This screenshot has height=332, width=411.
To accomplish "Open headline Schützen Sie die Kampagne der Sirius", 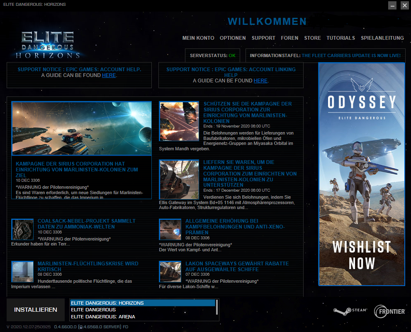I will 248,113.
